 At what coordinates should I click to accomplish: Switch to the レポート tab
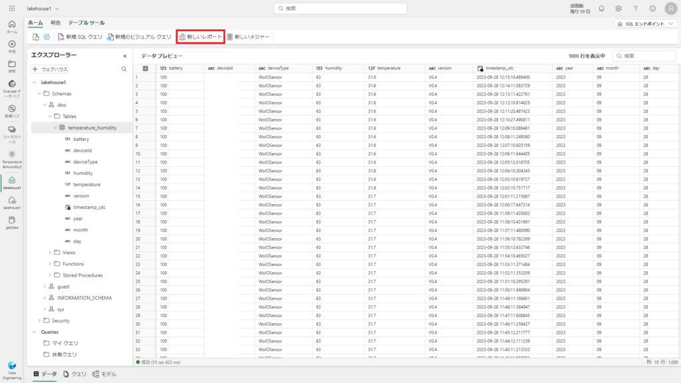(56, 23)
